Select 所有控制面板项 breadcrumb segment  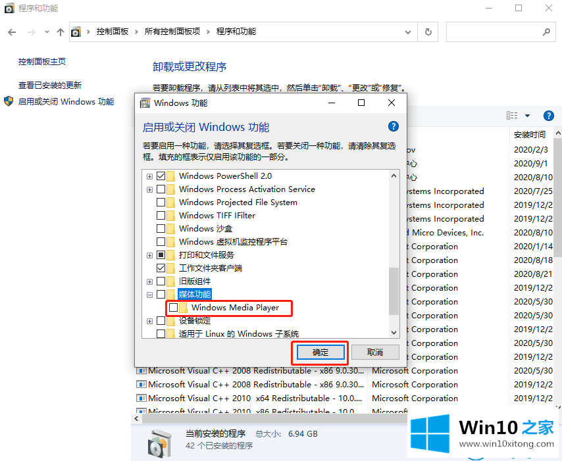[172, 32]
